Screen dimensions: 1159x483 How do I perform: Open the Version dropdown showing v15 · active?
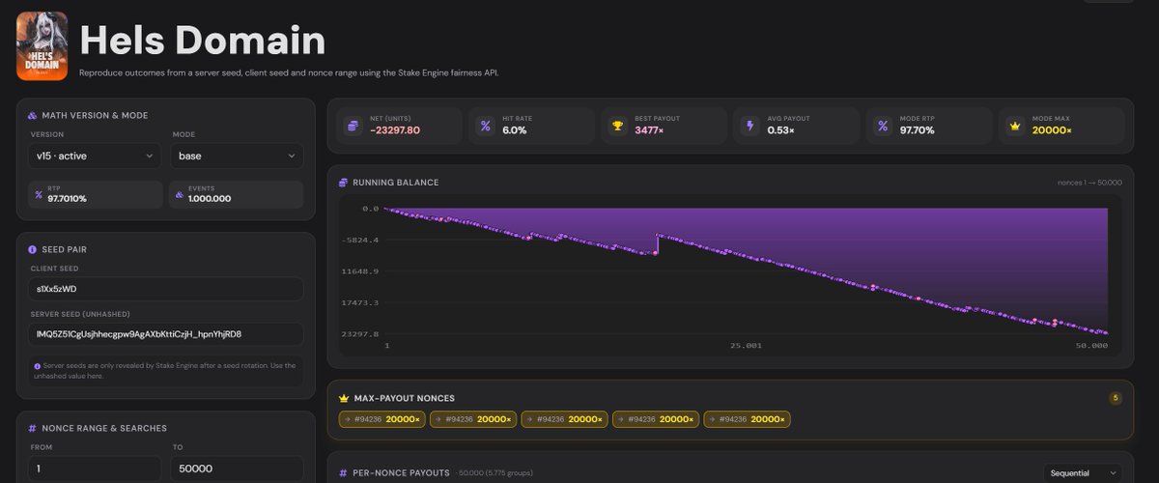(95, 156)
